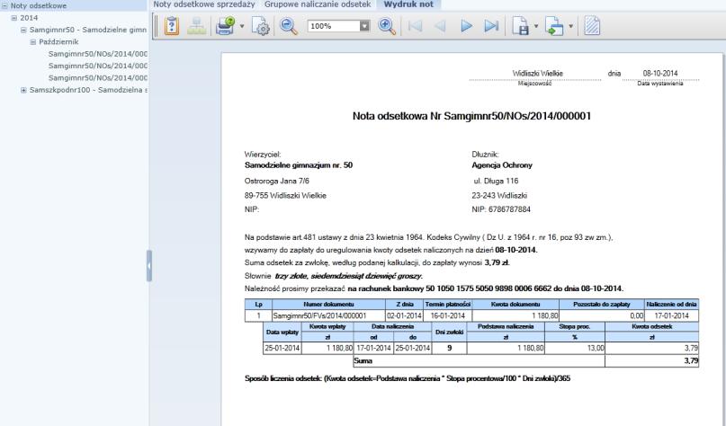The width and height of the screenshot is (726, 426).
Task: Click creditor name Samodzielne gimnazjum nr. 50
Action: (x=299, y=165)
